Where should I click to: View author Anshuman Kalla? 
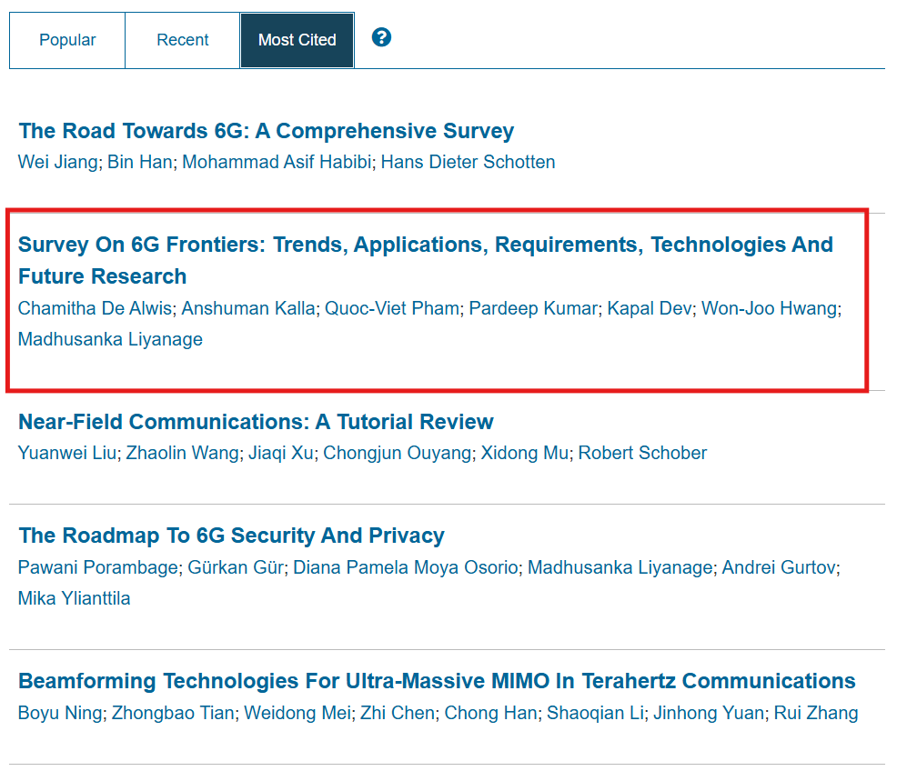[x=248, y=308]
